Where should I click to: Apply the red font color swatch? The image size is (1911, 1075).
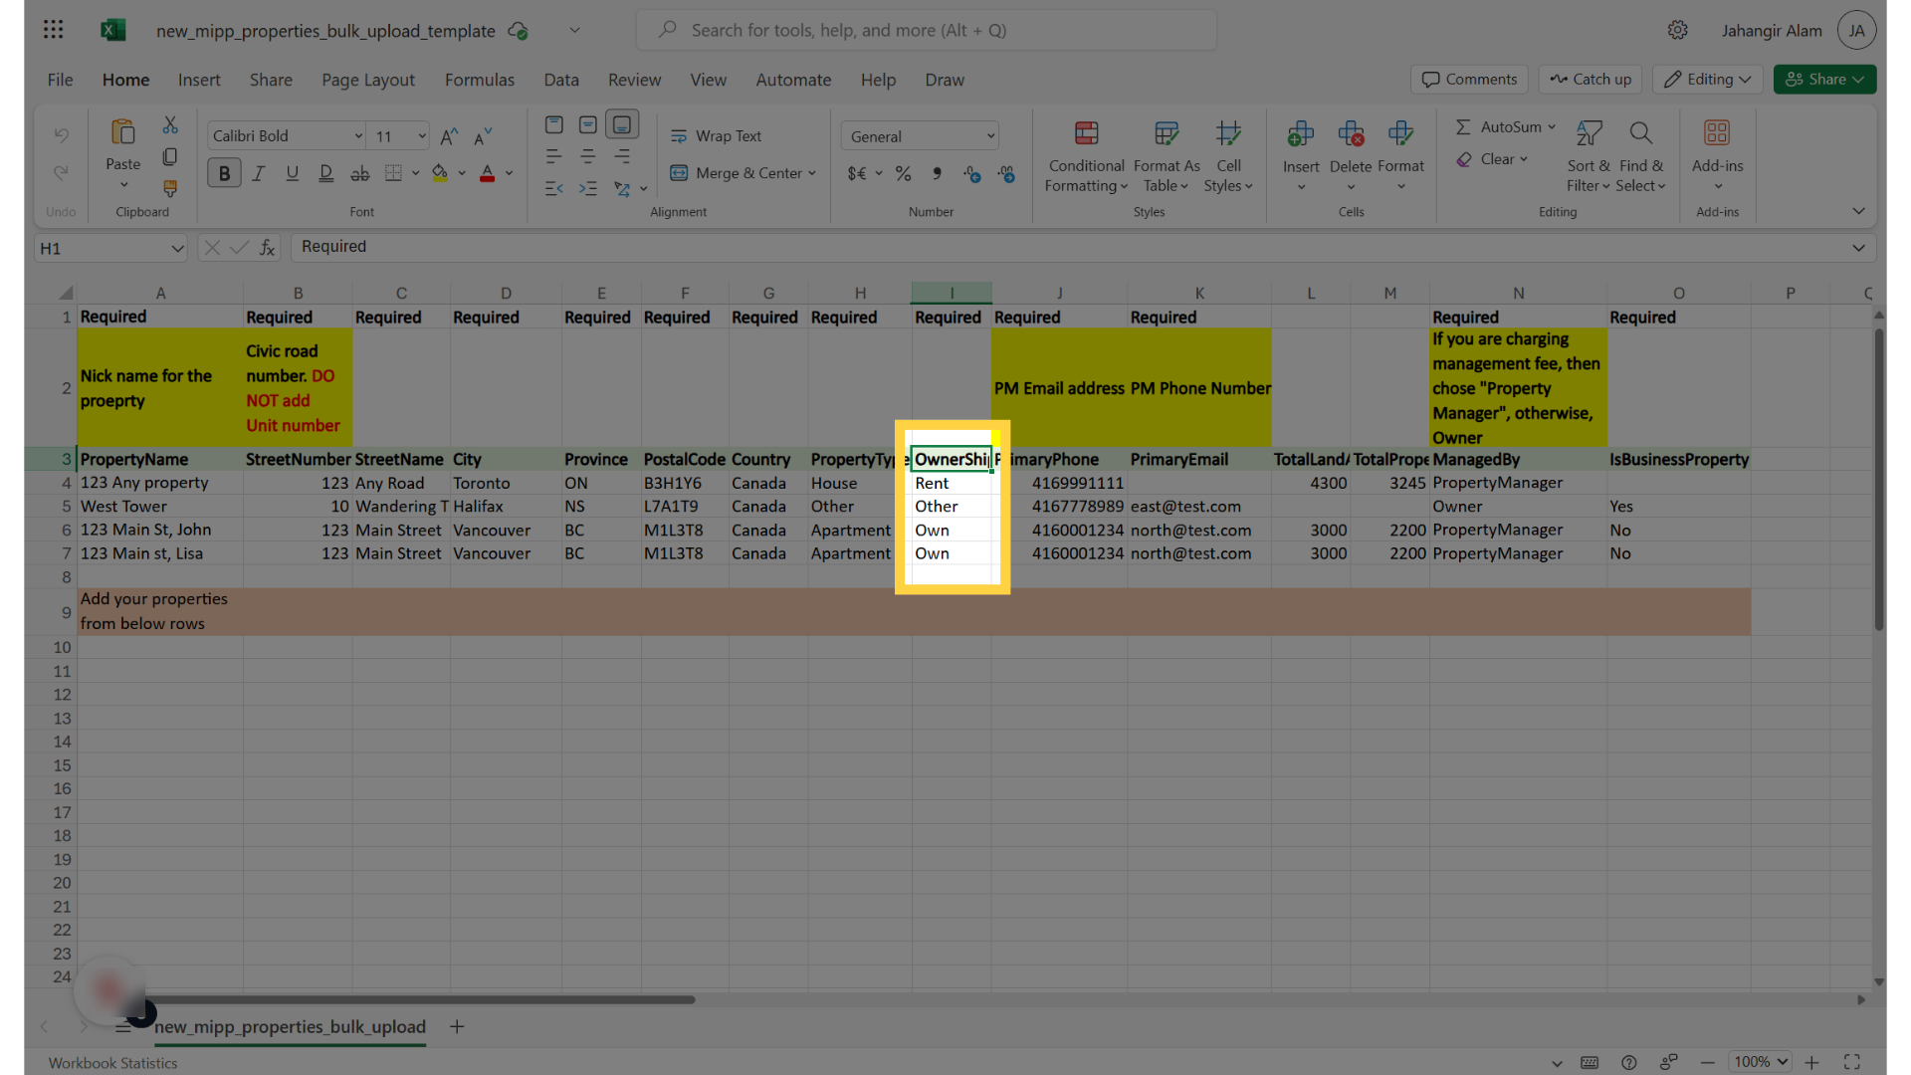point(487,173)
